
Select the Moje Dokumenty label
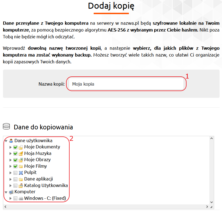[x=42, y=147]
